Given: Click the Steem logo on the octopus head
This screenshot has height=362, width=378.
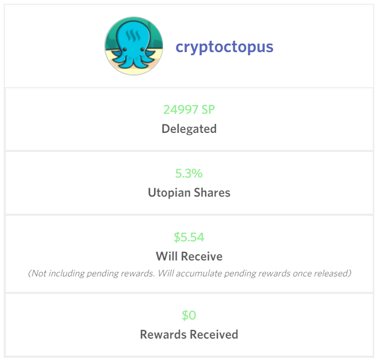Looking at the screenshot, I should click(133, 36).
